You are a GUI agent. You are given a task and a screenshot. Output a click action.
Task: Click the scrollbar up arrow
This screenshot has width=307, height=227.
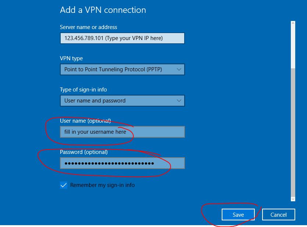[x=293, y=23]
